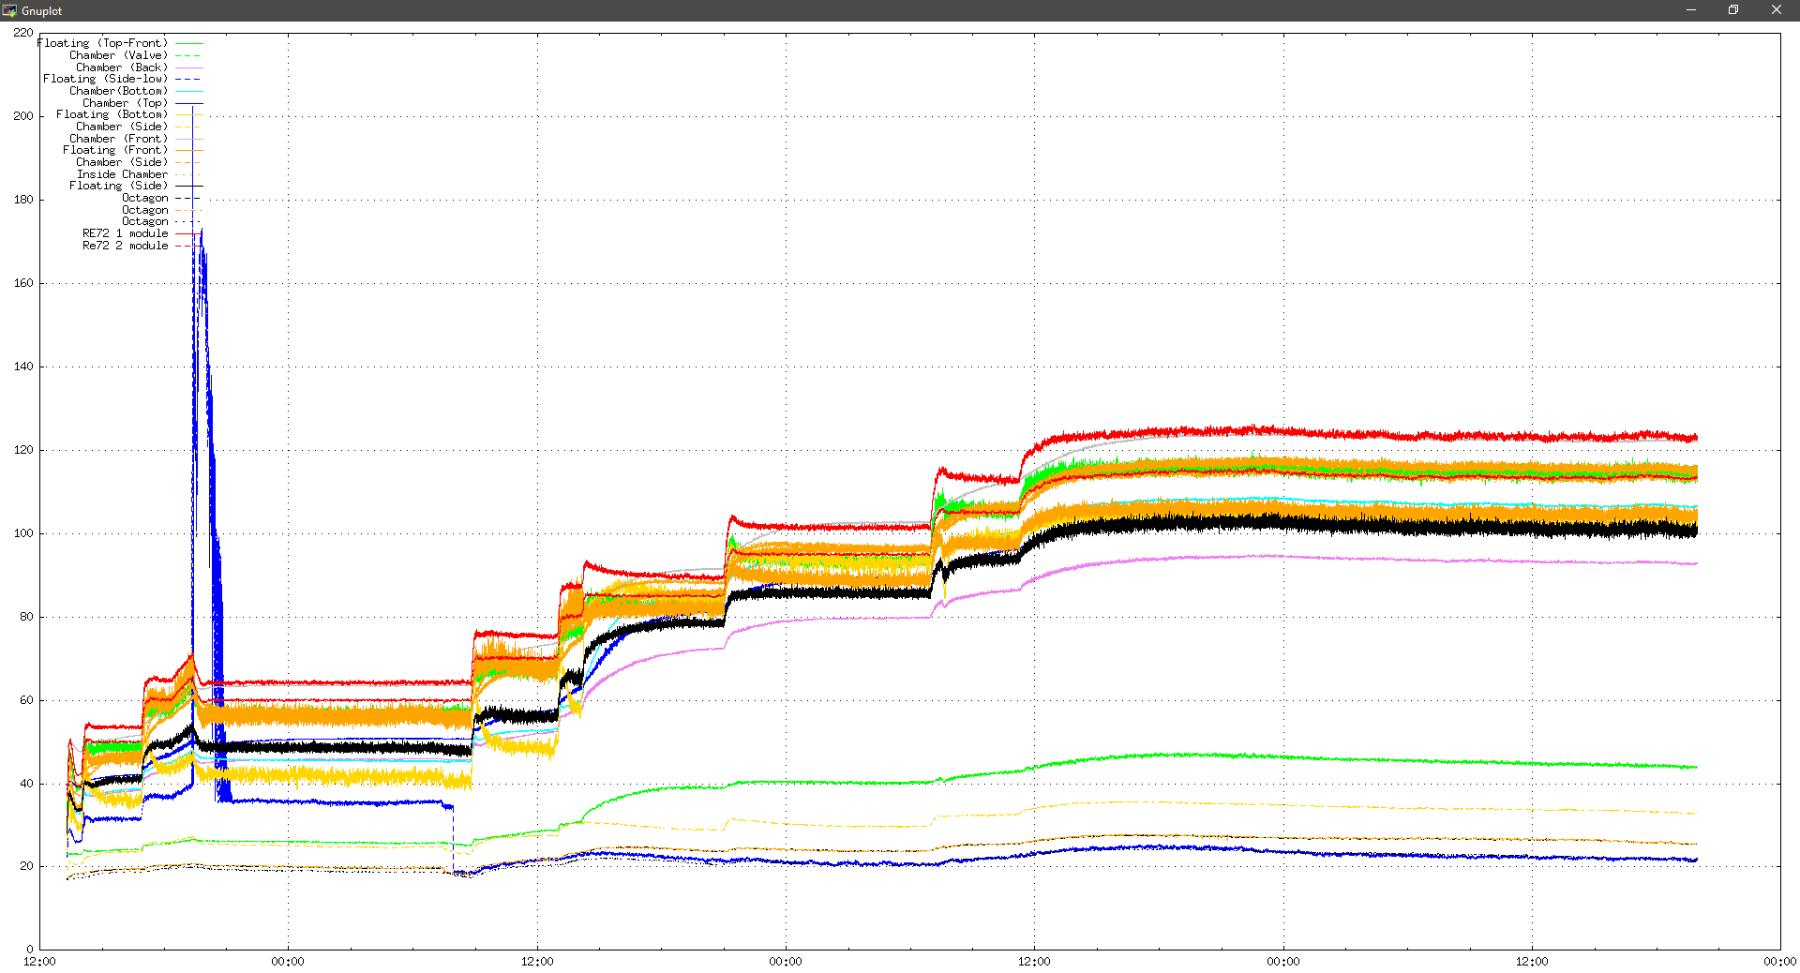
Task: Minimize the Gnuplot window
Action: [x=1691, y=10]
